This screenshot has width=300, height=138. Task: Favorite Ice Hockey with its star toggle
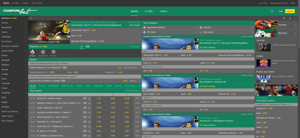tap(26, 42)
